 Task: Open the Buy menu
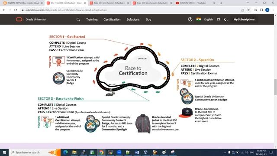click(x=148, y=19)
